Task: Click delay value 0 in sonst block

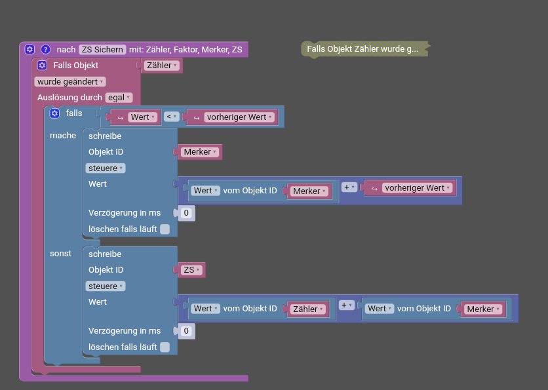Action: click(x=186, y=331)
